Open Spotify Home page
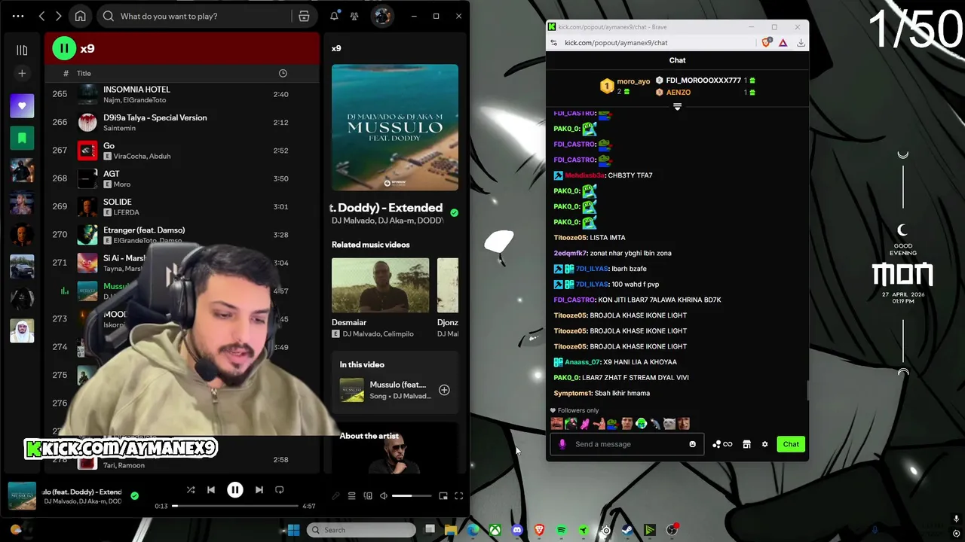 coord(81,16)
